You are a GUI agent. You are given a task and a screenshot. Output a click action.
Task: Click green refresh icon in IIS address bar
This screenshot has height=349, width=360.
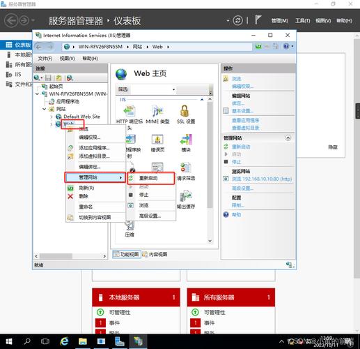click(x=258, y=47)
